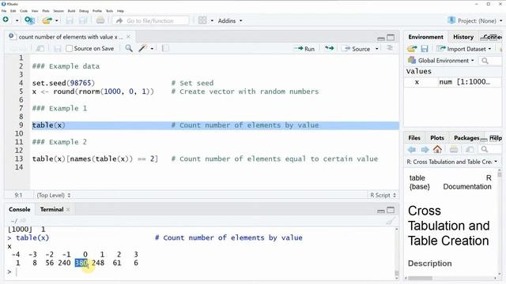Image resolution: width=506 pixels, height=284 pixels.
Task: Open the Tools menu
Action: (109, 11)
